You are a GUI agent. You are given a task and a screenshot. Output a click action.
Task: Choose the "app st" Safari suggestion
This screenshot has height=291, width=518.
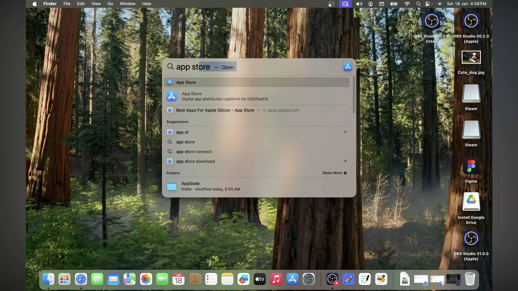(256, 132)
